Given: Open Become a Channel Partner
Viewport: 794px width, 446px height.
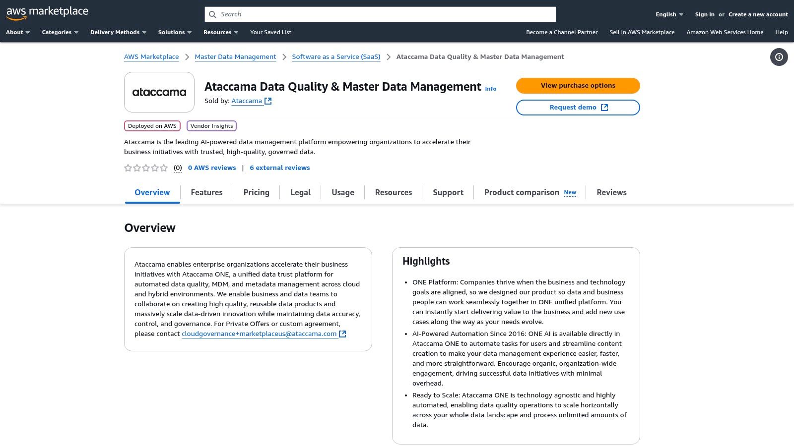Looking at the screenshot, I should point(562,32).
